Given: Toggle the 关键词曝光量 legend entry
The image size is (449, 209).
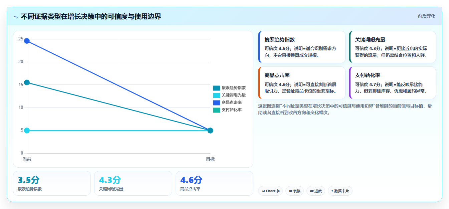Looking at the screenshot, I should click(x=229, y=95).
